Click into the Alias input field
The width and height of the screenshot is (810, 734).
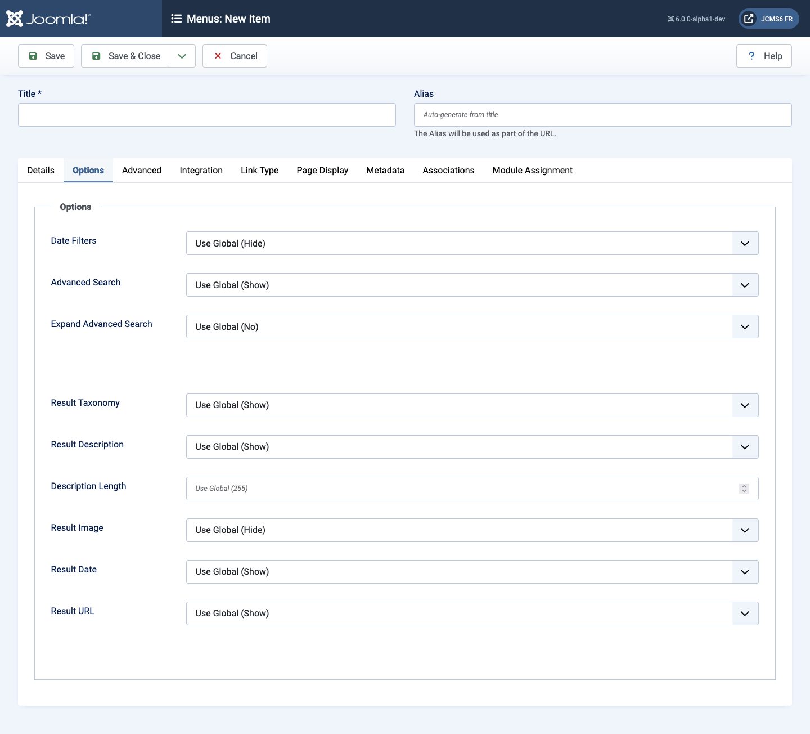tap(603, 115)
